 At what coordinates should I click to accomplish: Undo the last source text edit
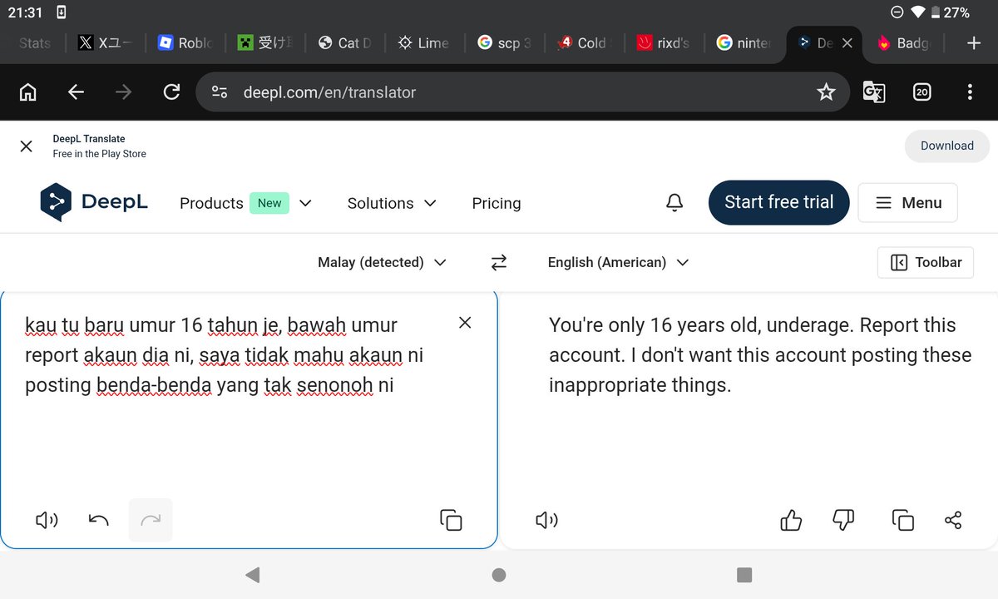[98, 521]
